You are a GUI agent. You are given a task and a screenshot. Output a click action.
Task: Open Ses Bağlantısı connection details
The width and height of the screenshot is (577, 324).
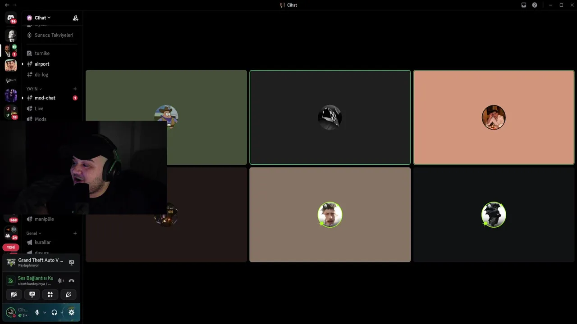click(x=35, y=278)
